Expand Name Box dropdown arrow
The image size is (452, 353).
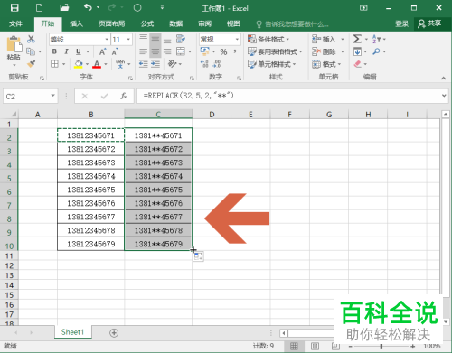tap(52, 96)
